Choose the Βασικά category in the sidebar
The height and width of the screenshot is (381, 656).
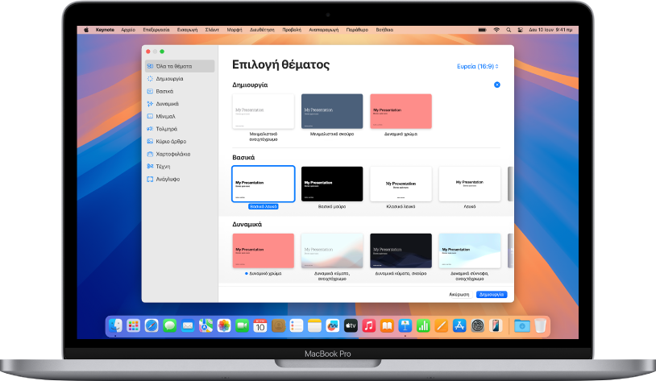click(x=180, y=91)
